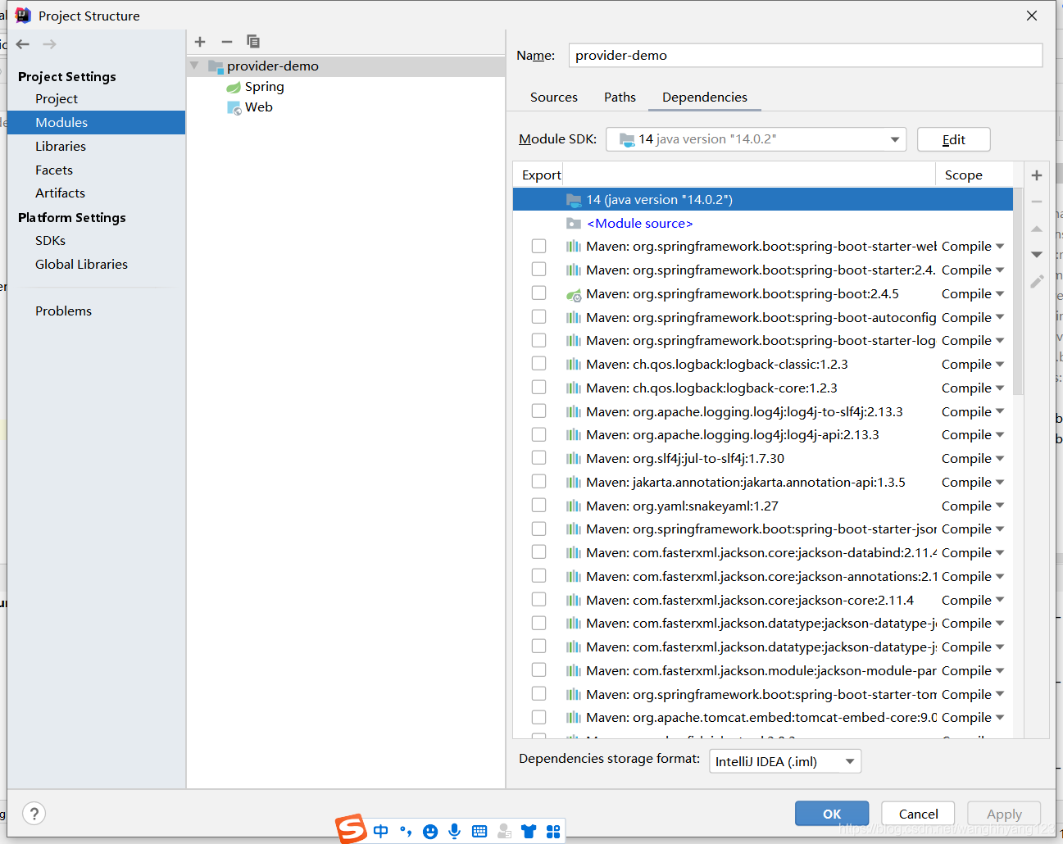1063x844 pixels.
Task: Click the Module source folder icon
Action: [x=574, y=224]
